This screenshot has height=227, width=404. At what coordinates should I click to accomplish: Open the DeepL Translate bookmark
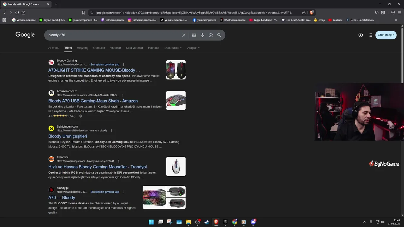(360, 20)
